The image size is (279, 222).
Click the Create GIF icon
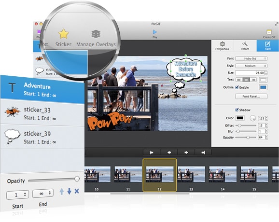(269, 32)
